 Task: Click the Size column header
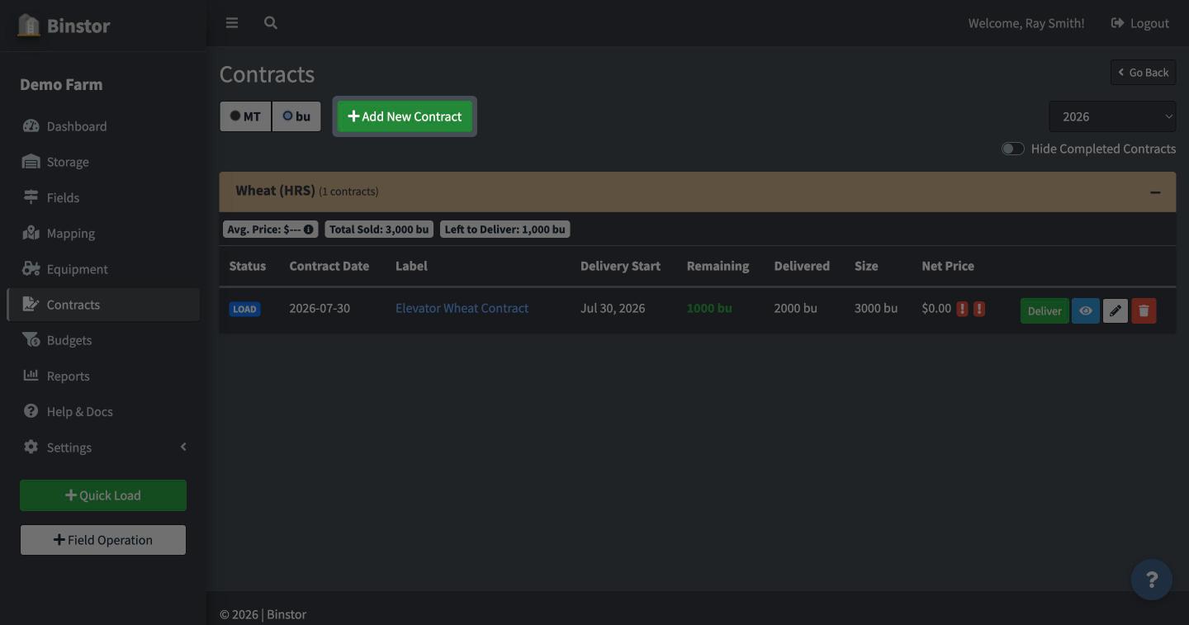866,266
